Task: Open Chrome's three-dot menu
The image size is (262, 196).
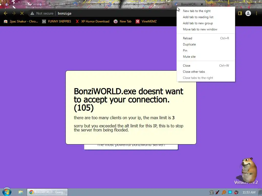Action: (256, 13)
